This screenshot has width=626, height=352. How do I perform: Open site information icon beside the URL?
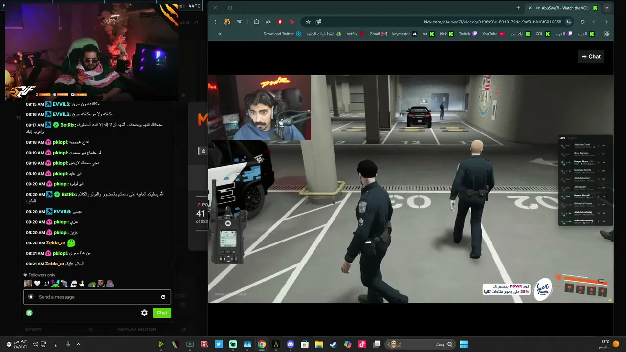tap(568, 22)
